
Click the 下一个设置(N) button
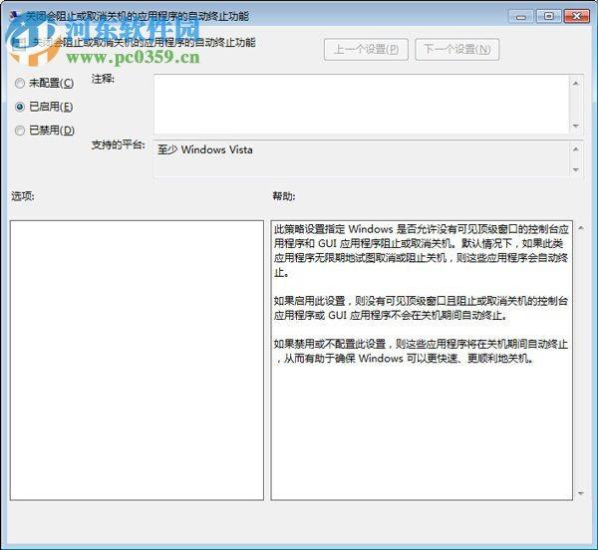(456, 49)
